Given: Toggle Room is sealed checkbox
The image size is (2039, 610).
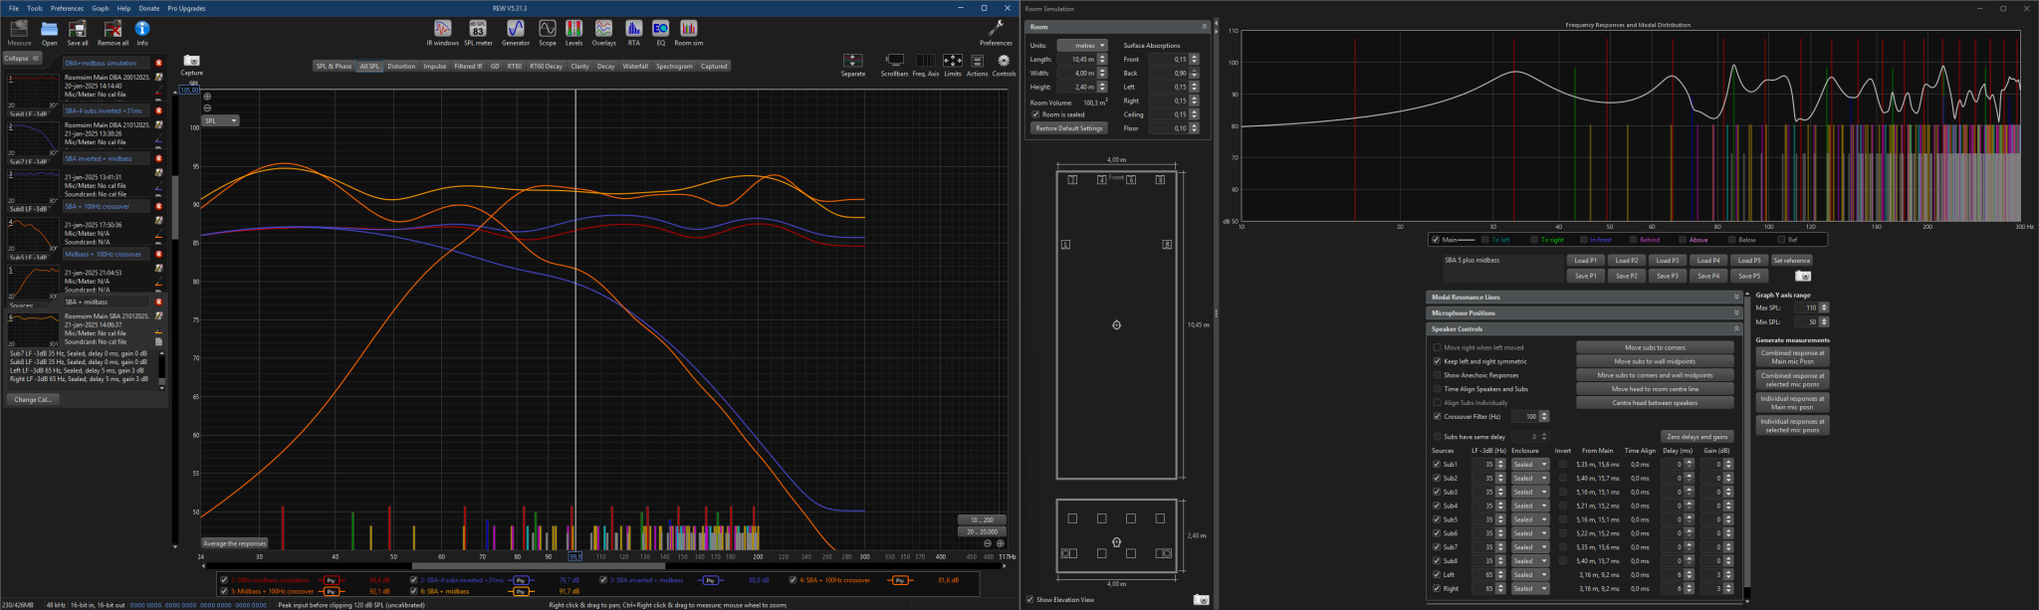Looking at the screenshot, I should 1035,114.
